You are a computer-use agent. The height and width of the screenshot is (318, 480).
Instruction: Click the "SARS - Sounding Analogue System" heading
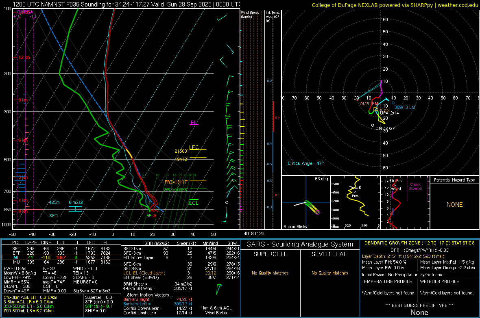300,244
